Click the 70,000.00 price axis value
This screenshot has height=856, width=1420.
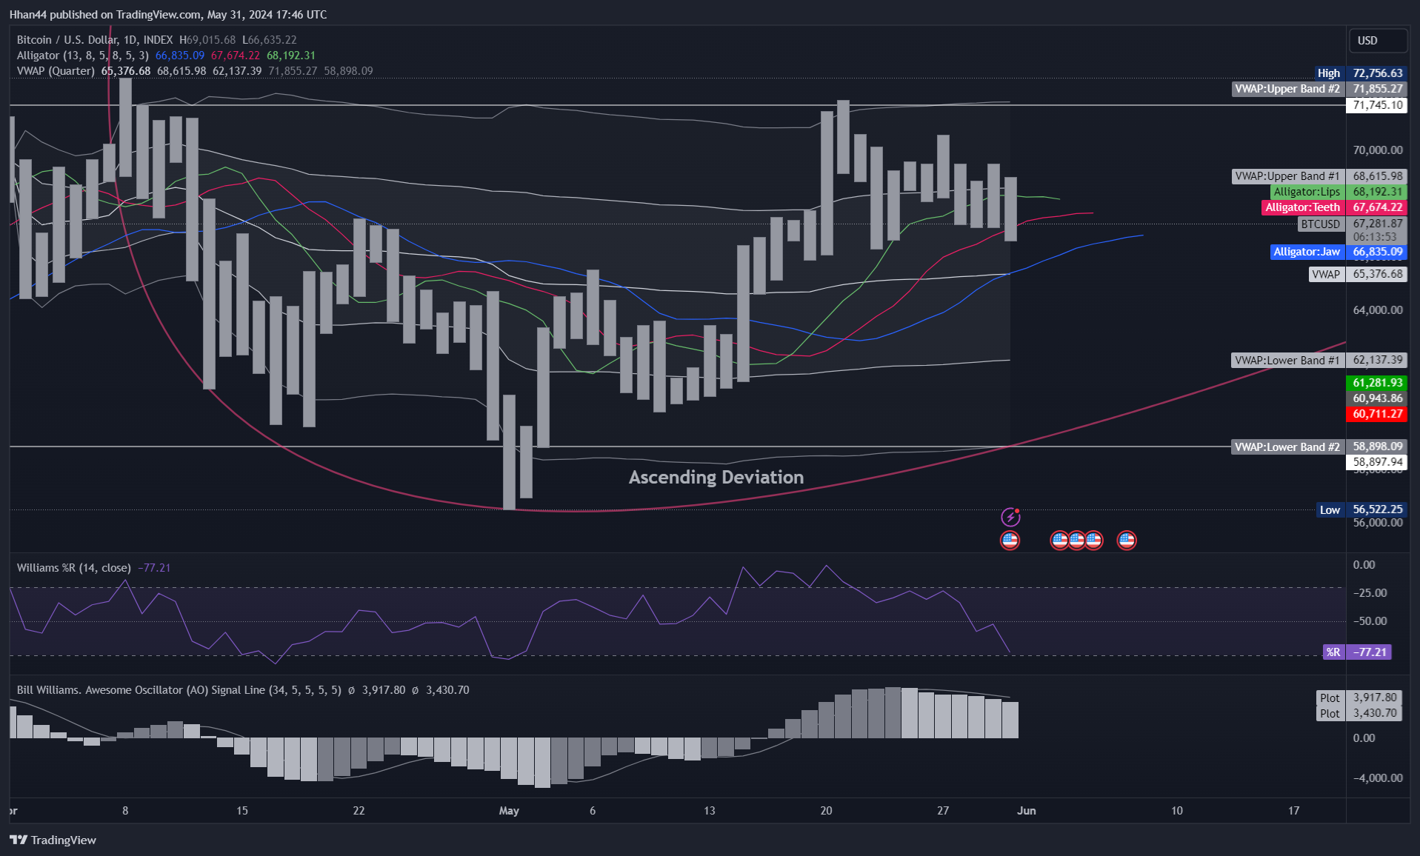pos(1378,150)
